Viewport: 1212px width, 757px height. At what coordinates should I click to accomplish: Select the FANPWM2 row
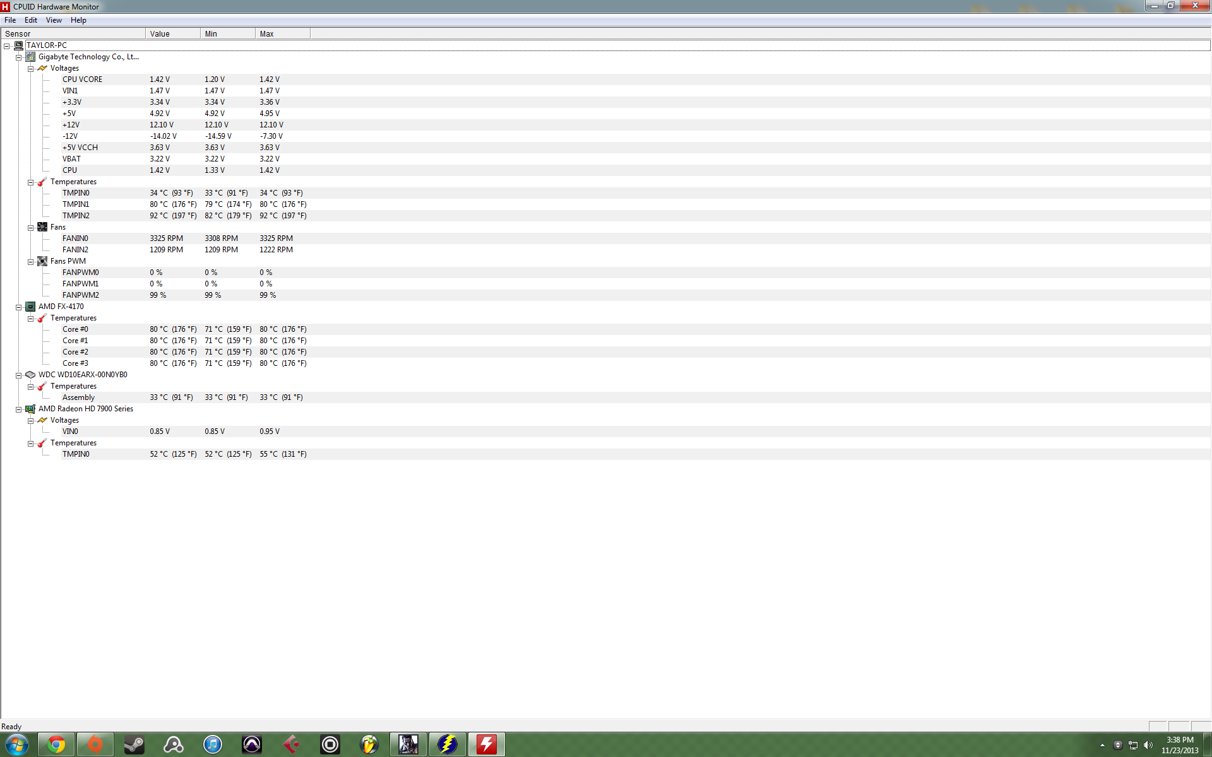coord(636,295)
